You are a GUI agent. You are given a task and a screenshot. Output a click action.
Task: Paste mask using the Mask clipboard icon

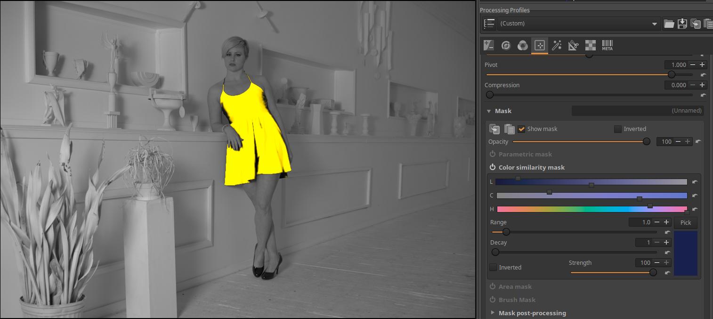pos(509,129)
